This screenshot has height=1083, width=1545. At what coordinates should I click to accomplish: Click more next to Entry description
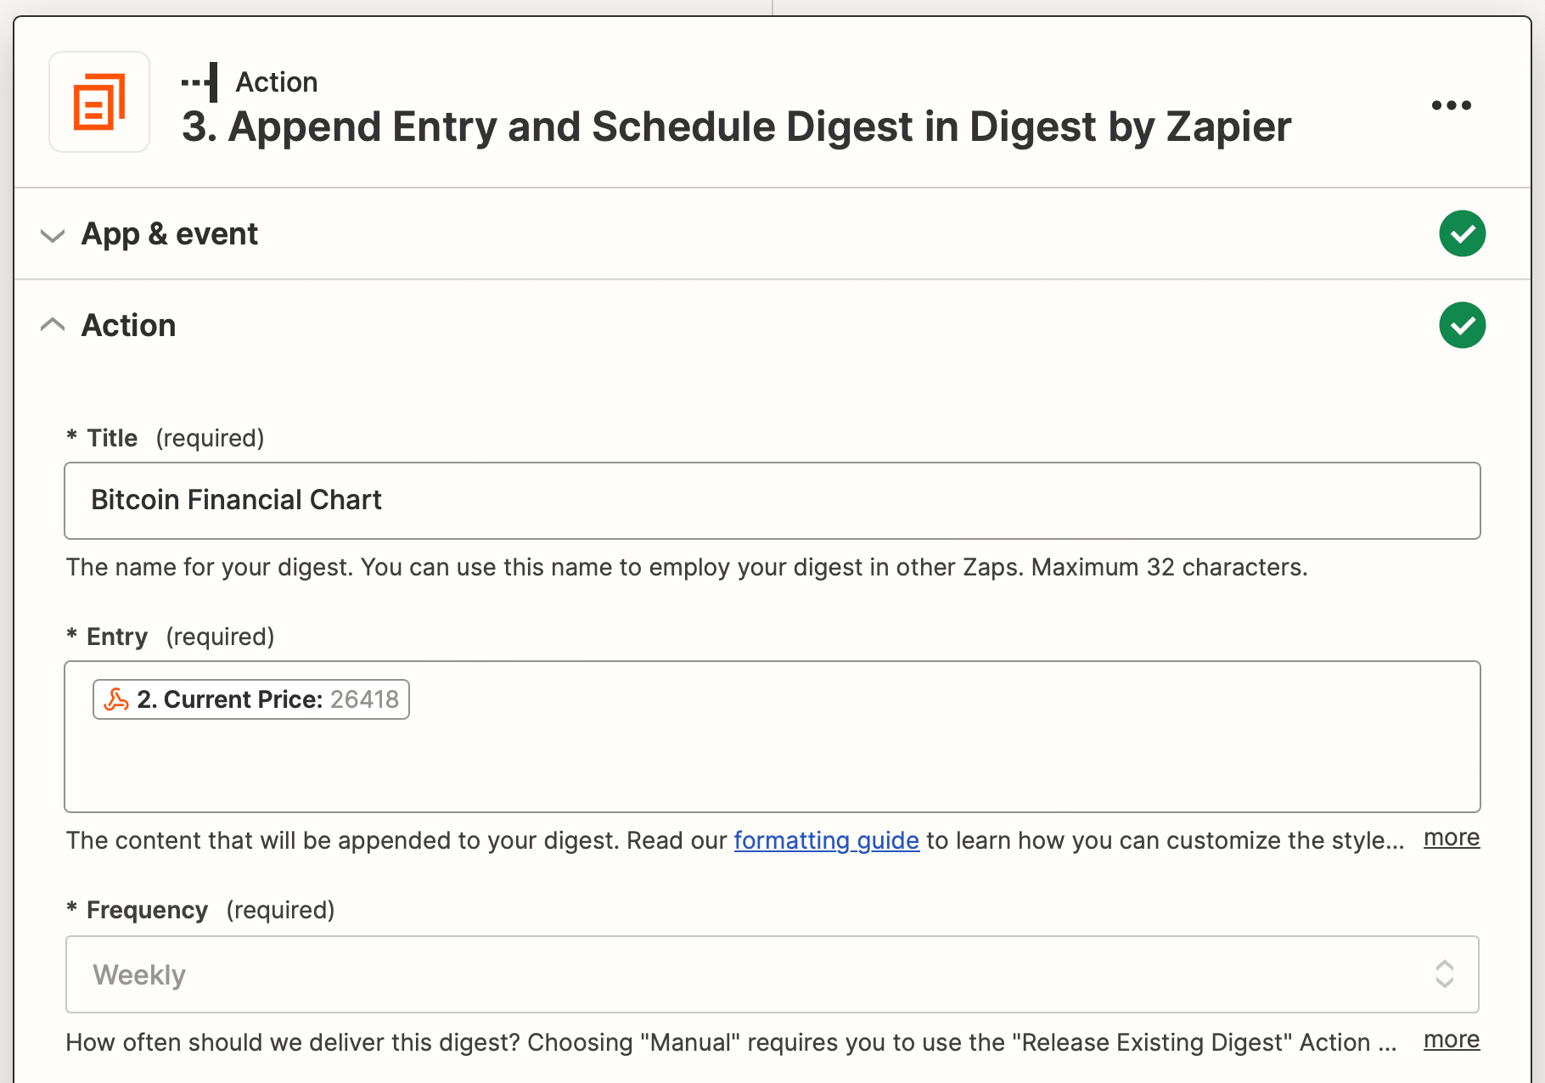coord(1451,839)
